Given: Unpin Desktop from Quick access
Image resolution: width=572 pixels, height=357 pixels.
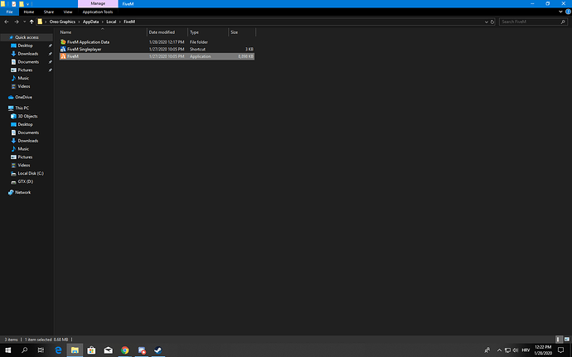Looking at the screenshot, I should point(51,46).
